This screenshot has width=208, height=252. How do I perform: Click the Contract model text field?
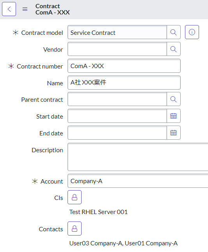117,32
